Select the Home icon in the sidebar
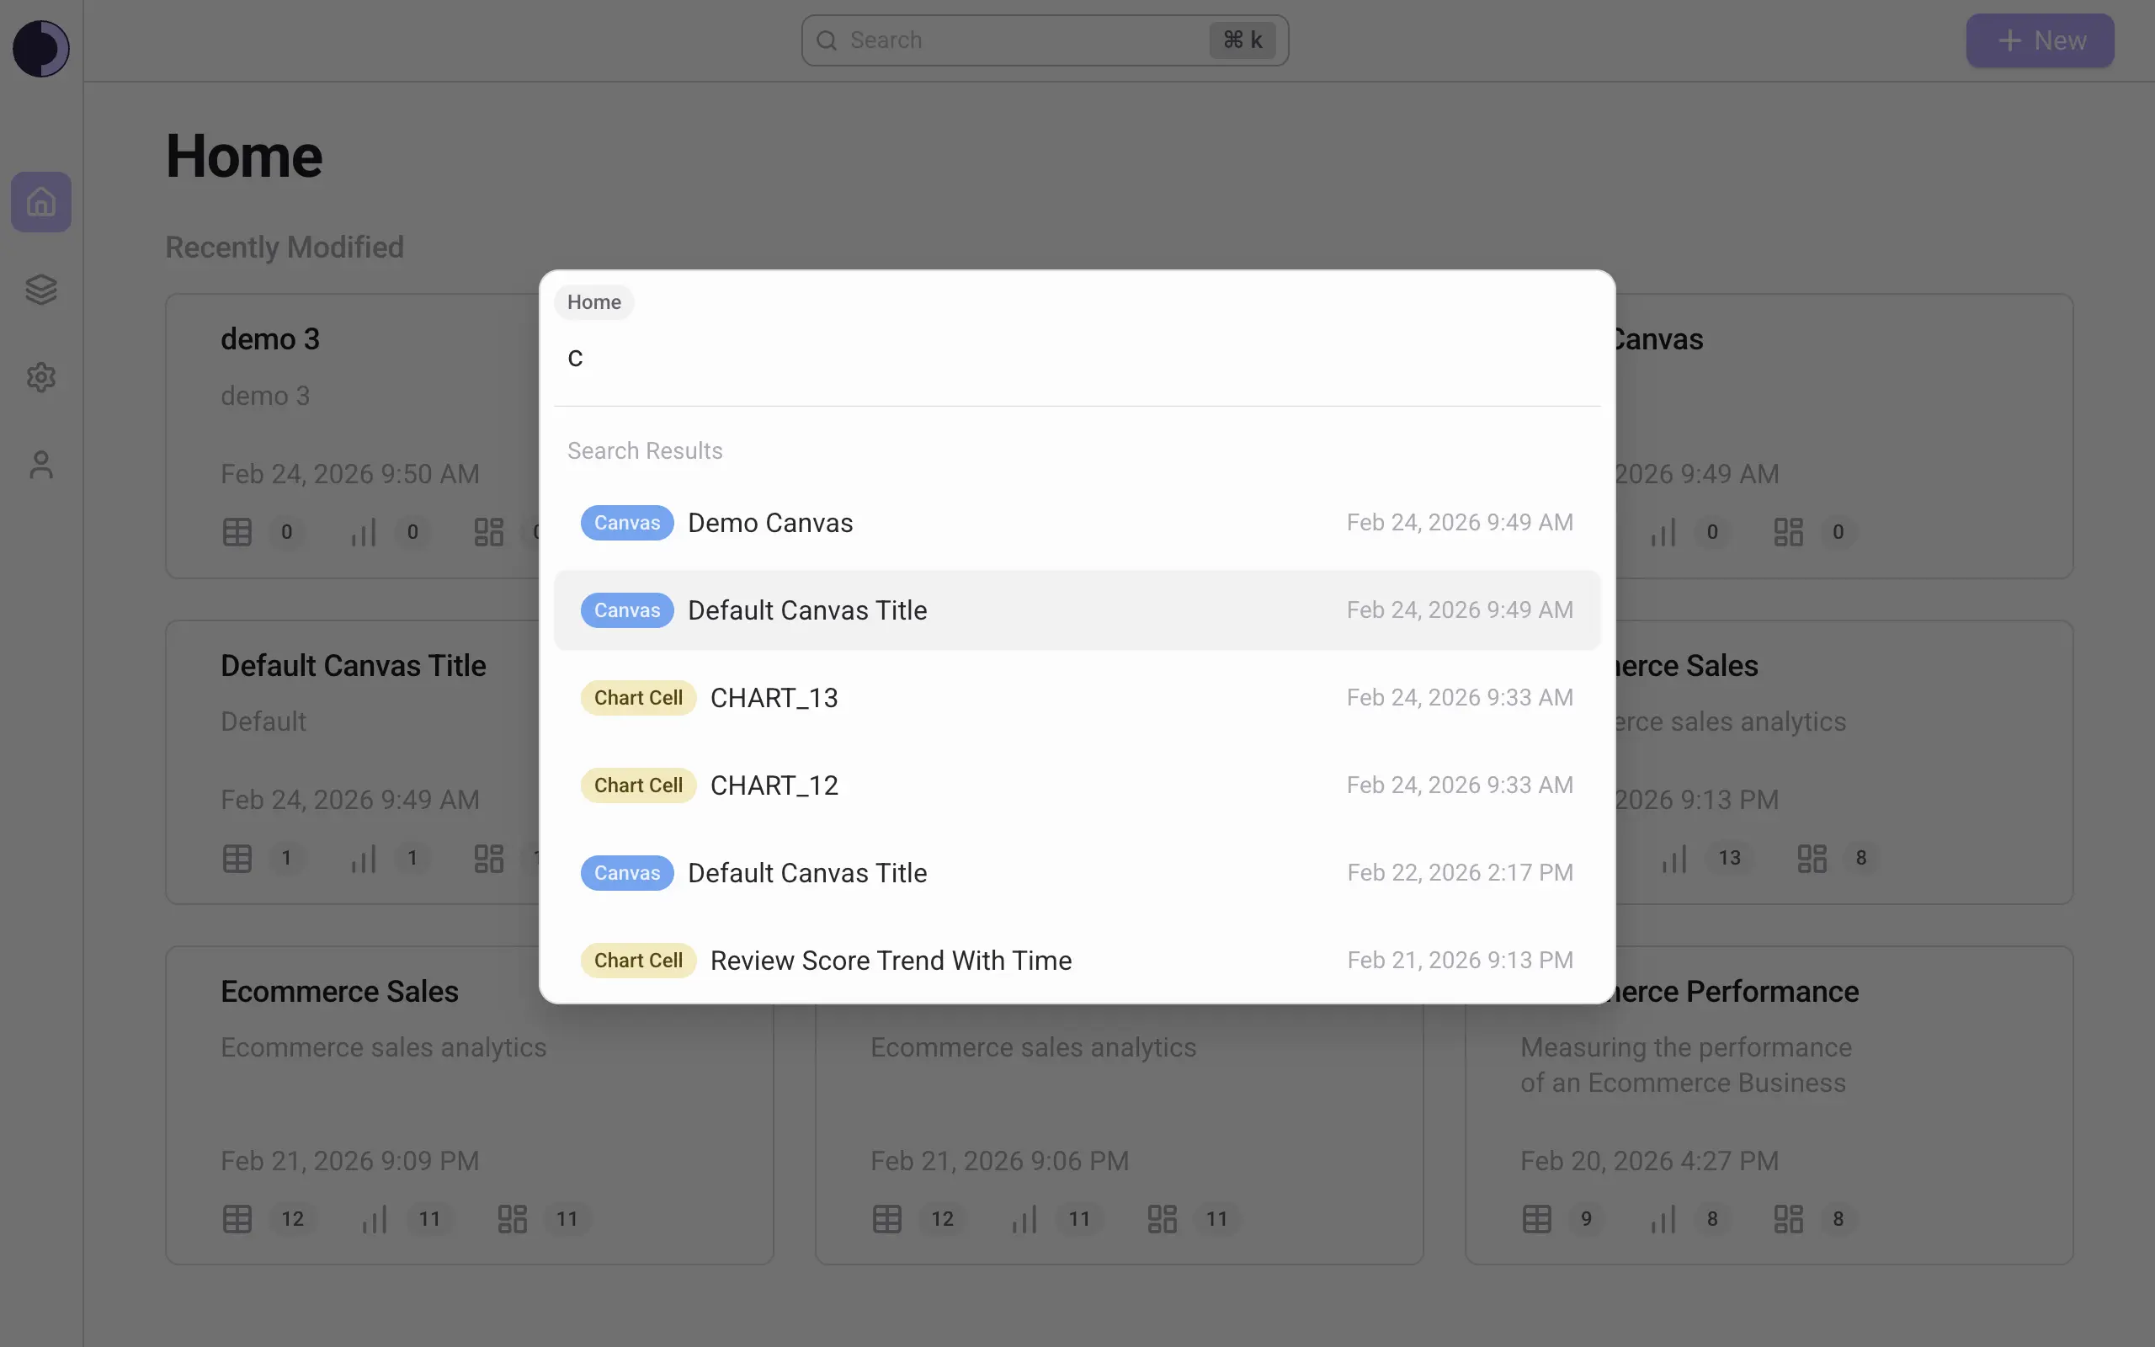This screenshot has width=2155, height=1347. click(41, 201)
